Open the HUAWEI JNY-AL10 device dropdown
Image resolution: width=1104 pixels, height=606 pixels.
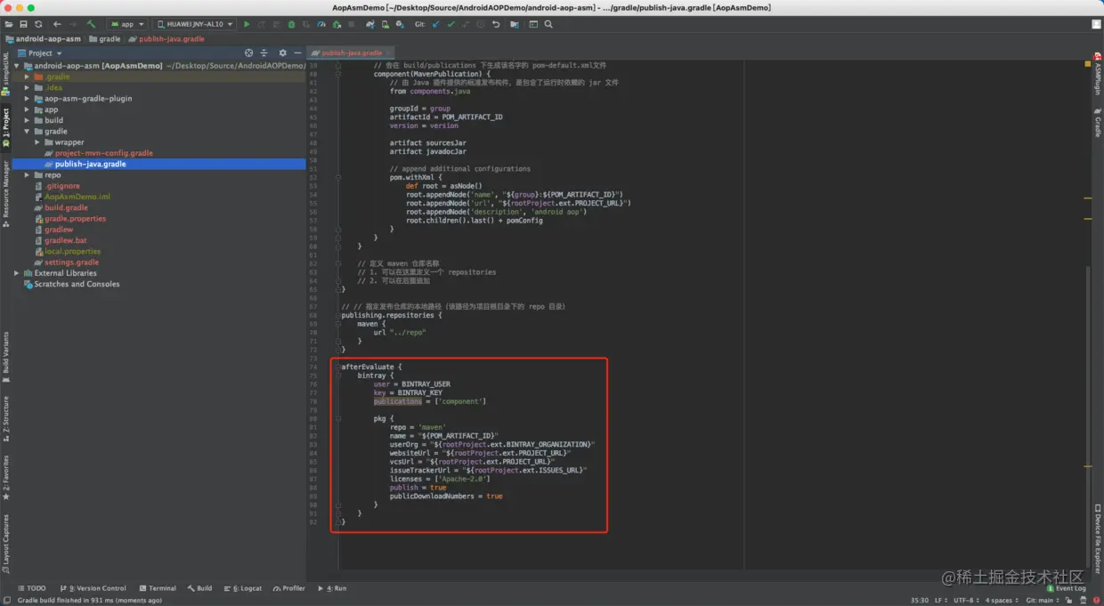click(194, 24)
